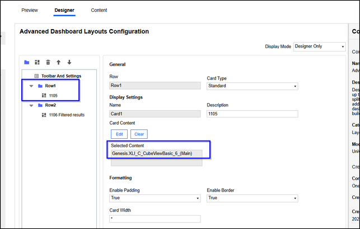Collapse the Row1 tree node
The width and height of the screenshot is (360, 229).
32,86
